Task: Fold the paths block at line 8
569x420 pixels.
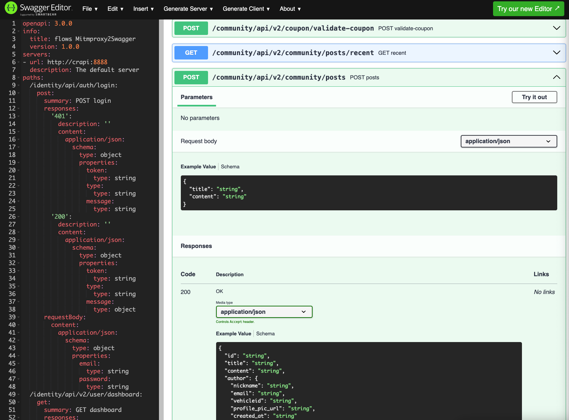Action: (x=18, y=78)
